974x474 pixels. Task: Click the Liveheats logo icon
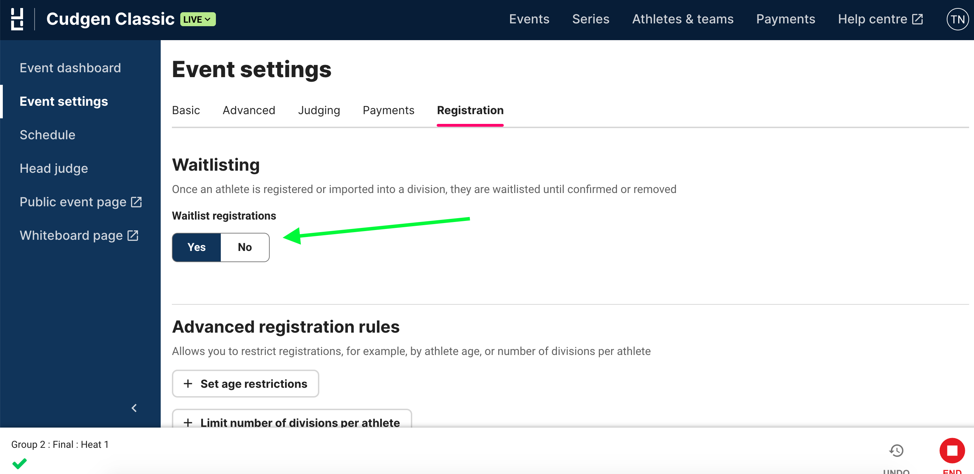pos(17,19)
